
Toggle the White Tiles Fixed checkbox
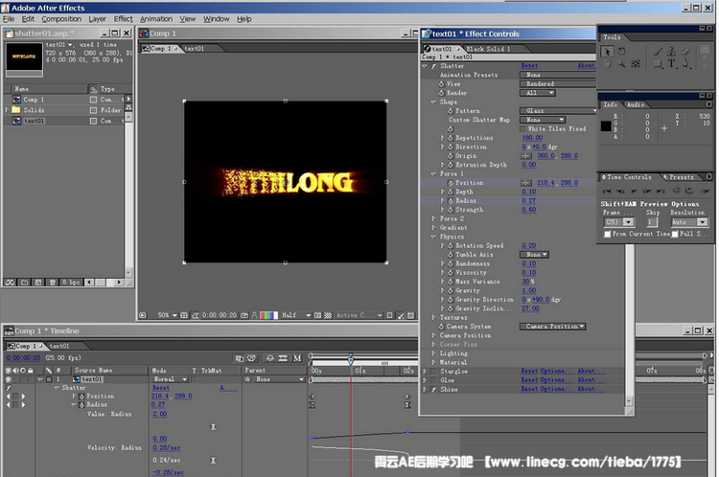[523, 129]
